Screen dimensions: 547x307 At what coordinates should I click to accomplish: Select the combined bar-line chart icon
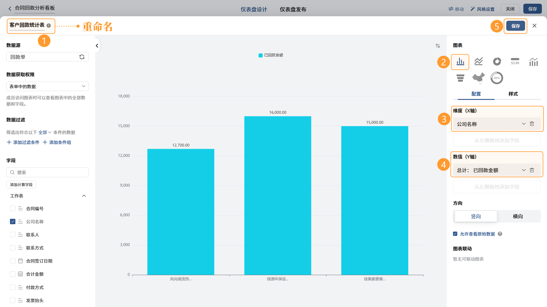tap(533, 62)
